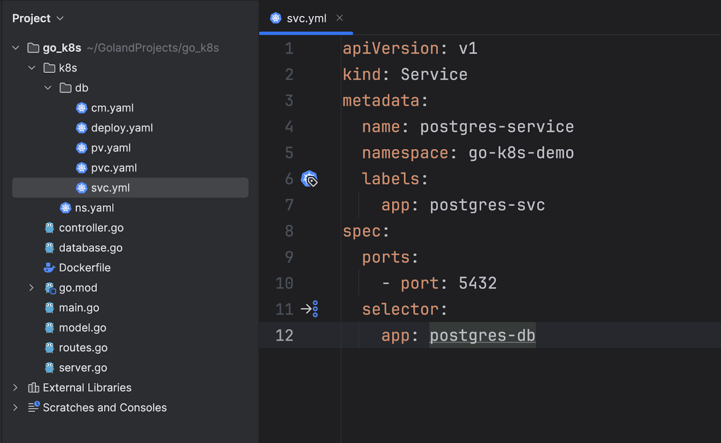Click the Kubernetes icon of svc.yml in tree

pyautogui.click(x=82, y=188)
